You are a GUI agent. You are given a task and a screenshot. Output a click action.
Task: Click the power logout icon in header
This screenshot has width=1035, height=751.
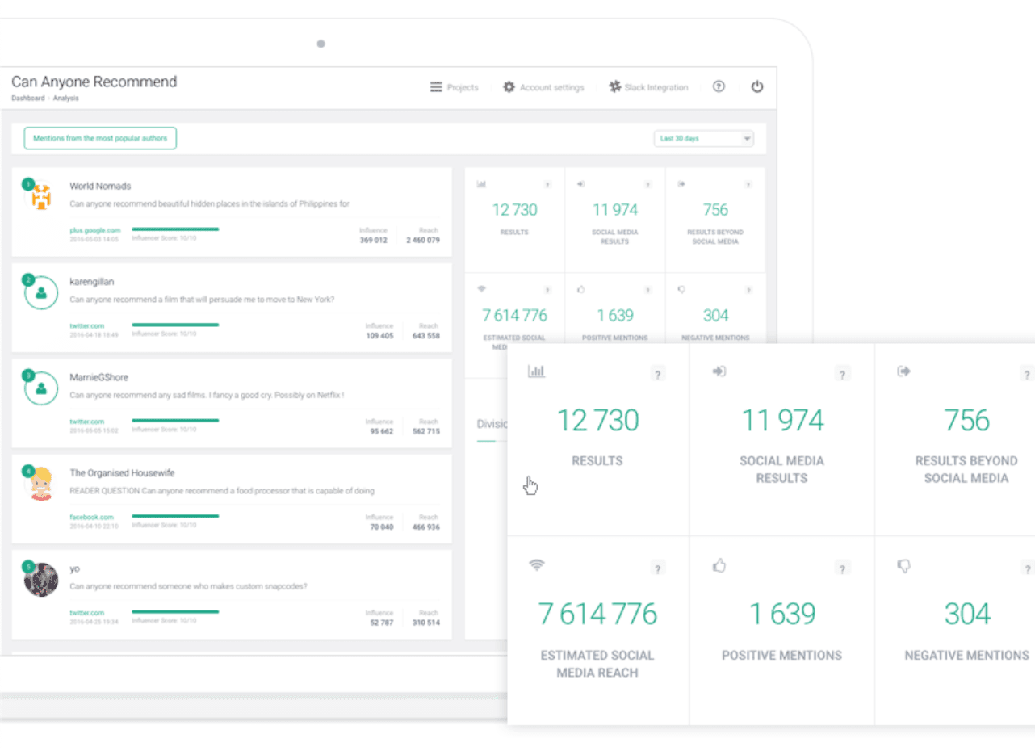(756, 87)
